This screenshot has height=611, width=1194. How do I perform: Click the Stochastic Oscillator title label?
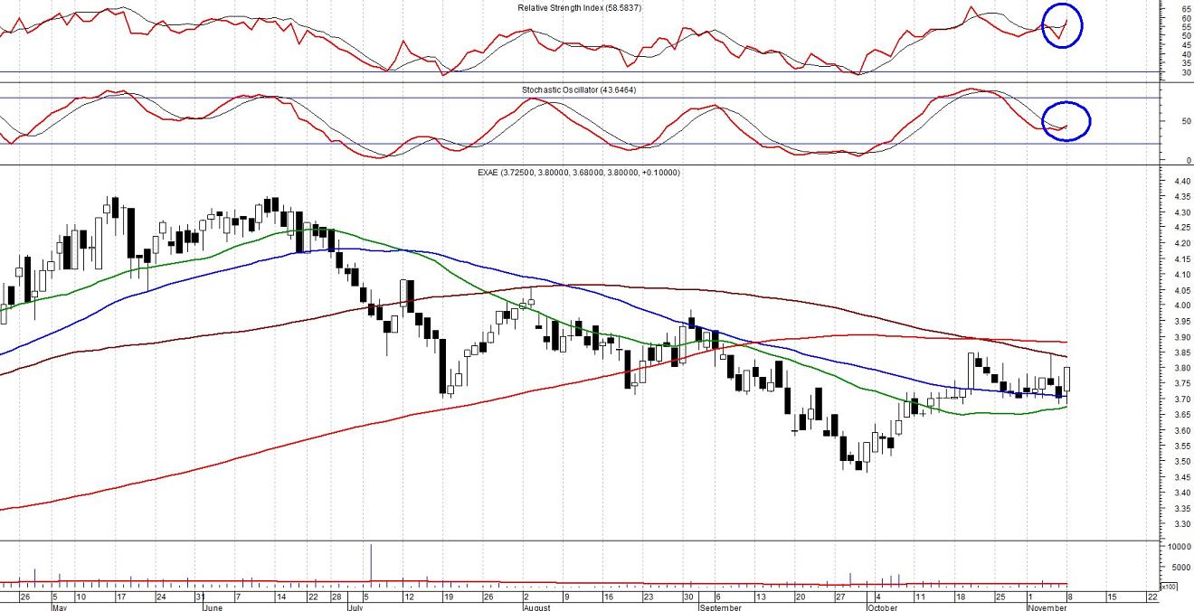(578, 90)
